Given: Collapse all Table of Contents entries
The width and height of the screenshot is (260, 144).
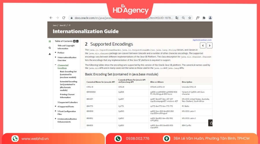Looking at the screenshot, I should [77, 41].
